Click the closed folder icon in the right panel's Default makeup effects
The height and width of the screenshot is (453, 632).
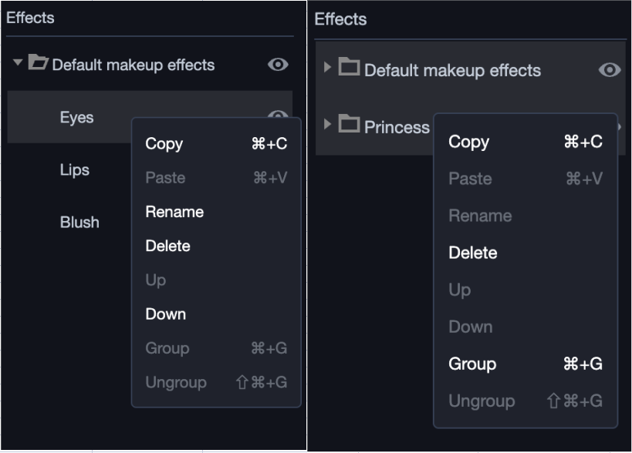point(349,68)
